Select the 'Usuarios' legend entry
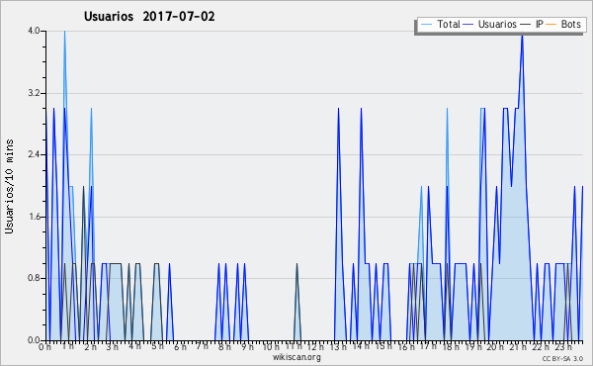593x366 pixels. [x=497, y=24]
